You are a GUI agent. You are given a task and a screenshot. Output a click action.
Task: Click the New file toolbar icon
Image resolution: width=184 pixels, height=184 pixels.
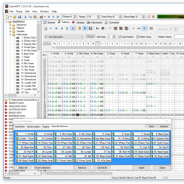point(8,17)
